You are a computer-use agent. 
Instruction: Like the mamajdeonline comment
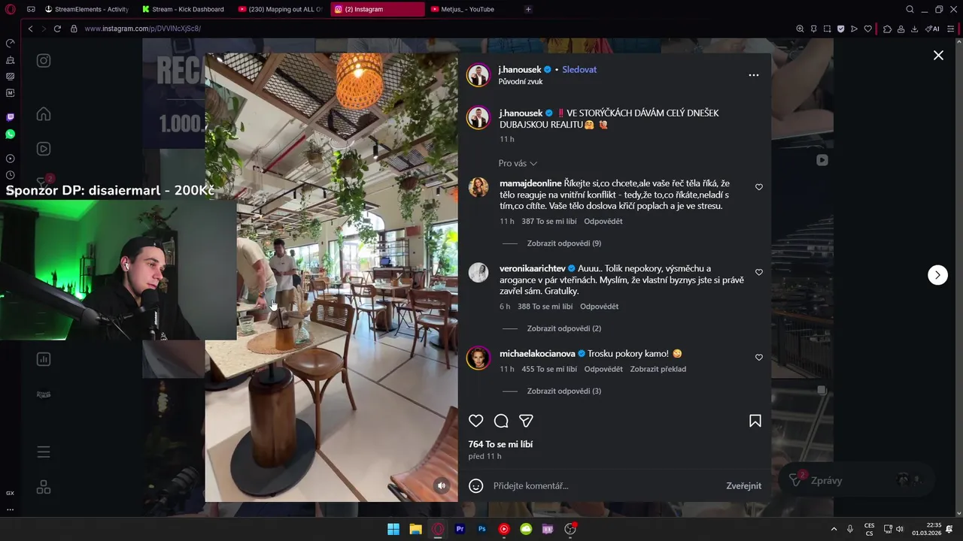[758, 187]
